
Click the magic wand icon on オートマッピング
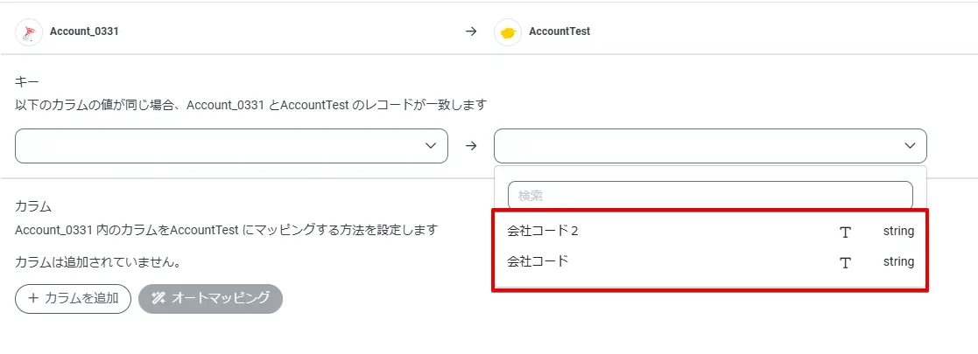pos(158,298)
